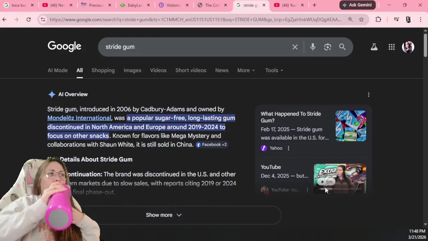Clear the search box with the X icon
The width and height of the screenshot is (428, 241).
[x=295, y=47]
